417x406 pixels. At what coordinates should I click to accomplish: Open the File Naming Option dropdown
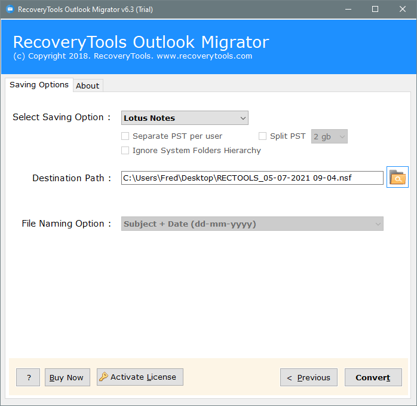(x=252, y=224)
